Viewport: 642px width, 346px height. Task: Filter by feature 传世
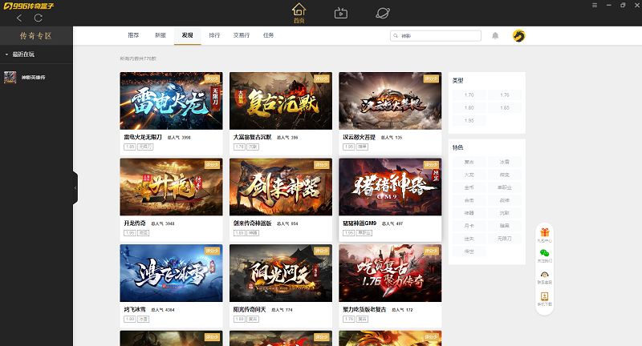pyautogui.click(x=469, y=251)
